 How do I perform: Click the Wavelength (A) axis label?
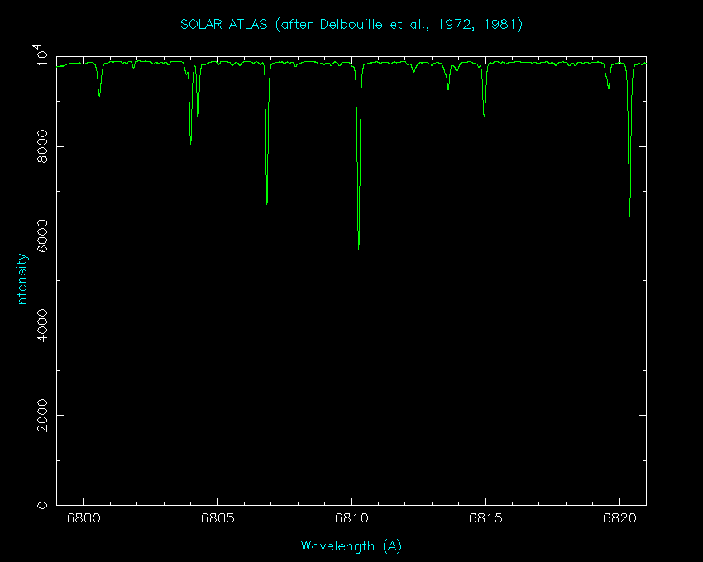[x=351, y=545]
